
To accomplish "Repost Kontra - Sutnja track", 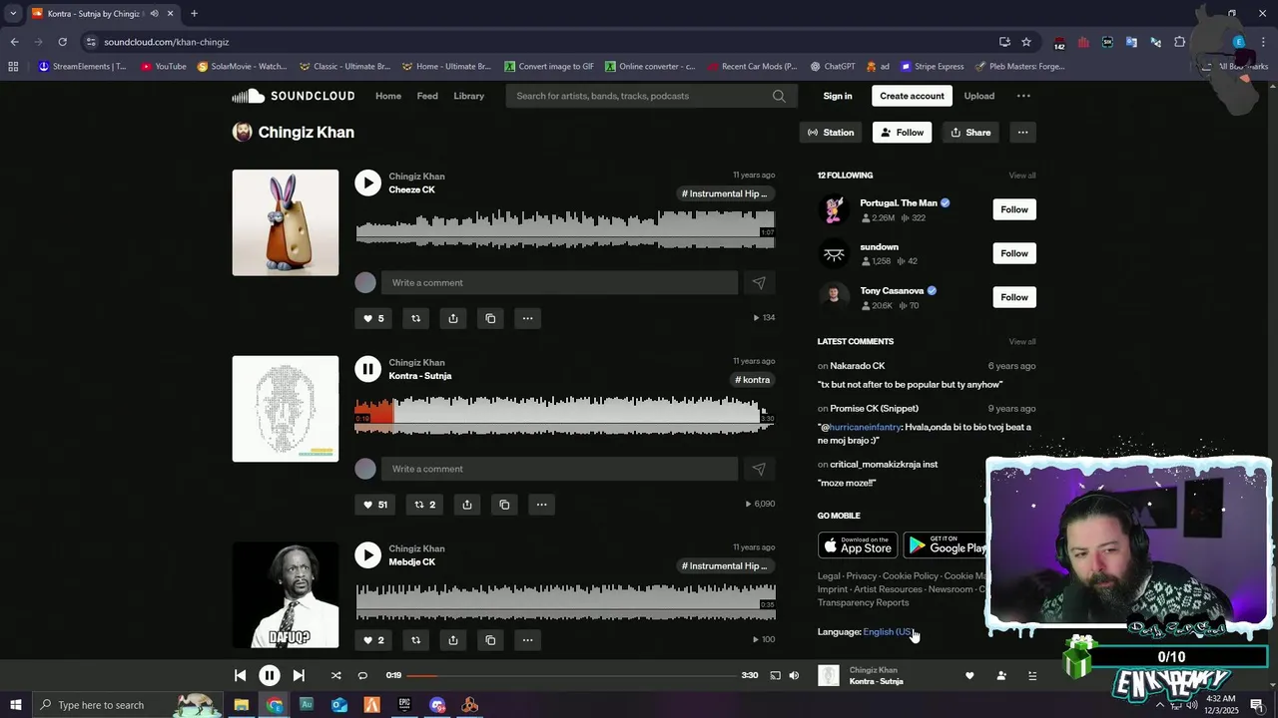I will (x=424, y=505).
